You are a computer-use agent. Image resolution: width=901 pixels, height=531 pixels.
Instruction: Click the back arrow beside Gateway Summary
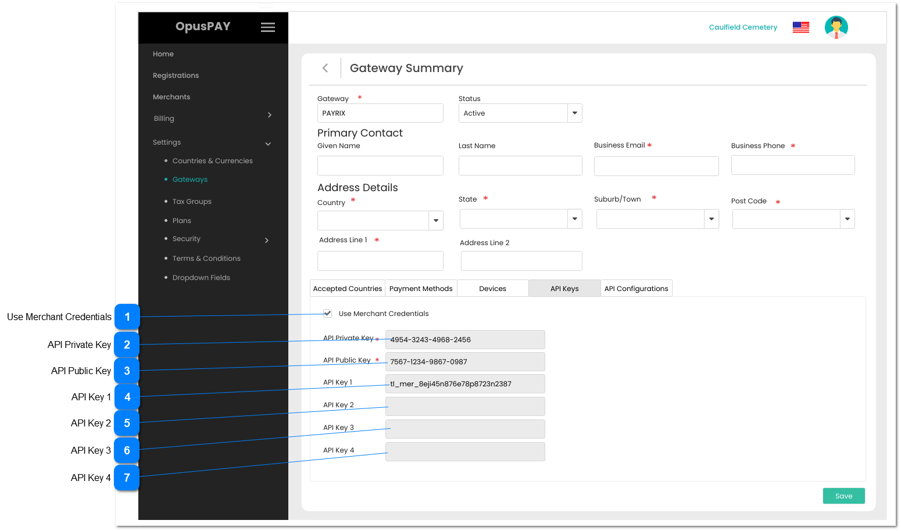(326, 67)
